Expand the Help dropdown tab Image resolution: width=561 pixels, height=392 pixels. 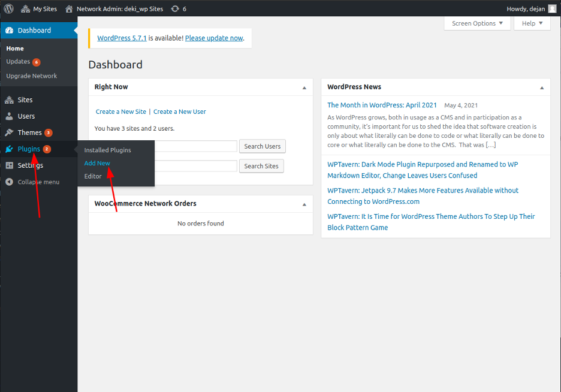coord(532,23)
